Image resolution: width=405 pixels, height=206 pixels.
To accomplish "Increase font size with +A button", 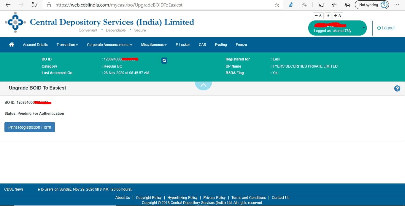I will pyautogui.click(x=338, y=16).
